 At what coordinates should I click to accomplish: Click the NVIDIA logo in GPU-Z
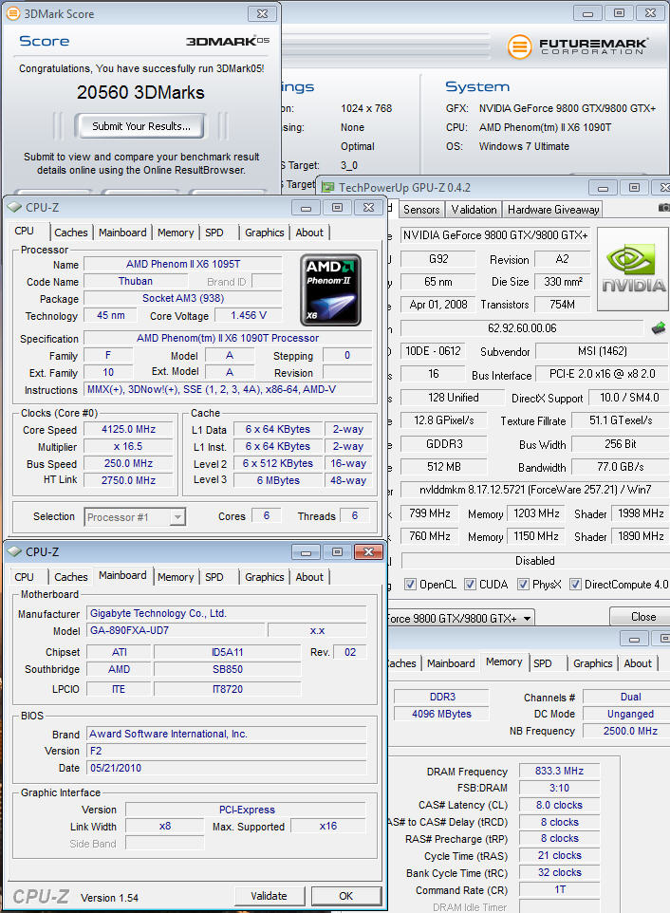[x=633, y=269]
